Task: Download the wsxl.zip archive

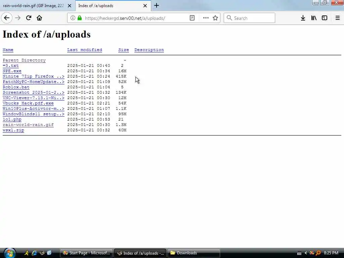Action: (x=13, y=130)
